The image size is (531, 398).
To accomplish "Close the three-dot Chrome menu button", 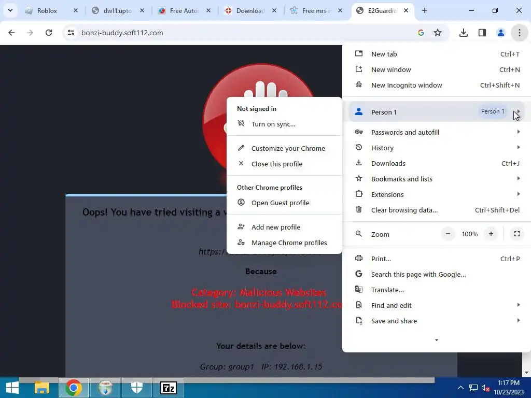I will [519, 33].
